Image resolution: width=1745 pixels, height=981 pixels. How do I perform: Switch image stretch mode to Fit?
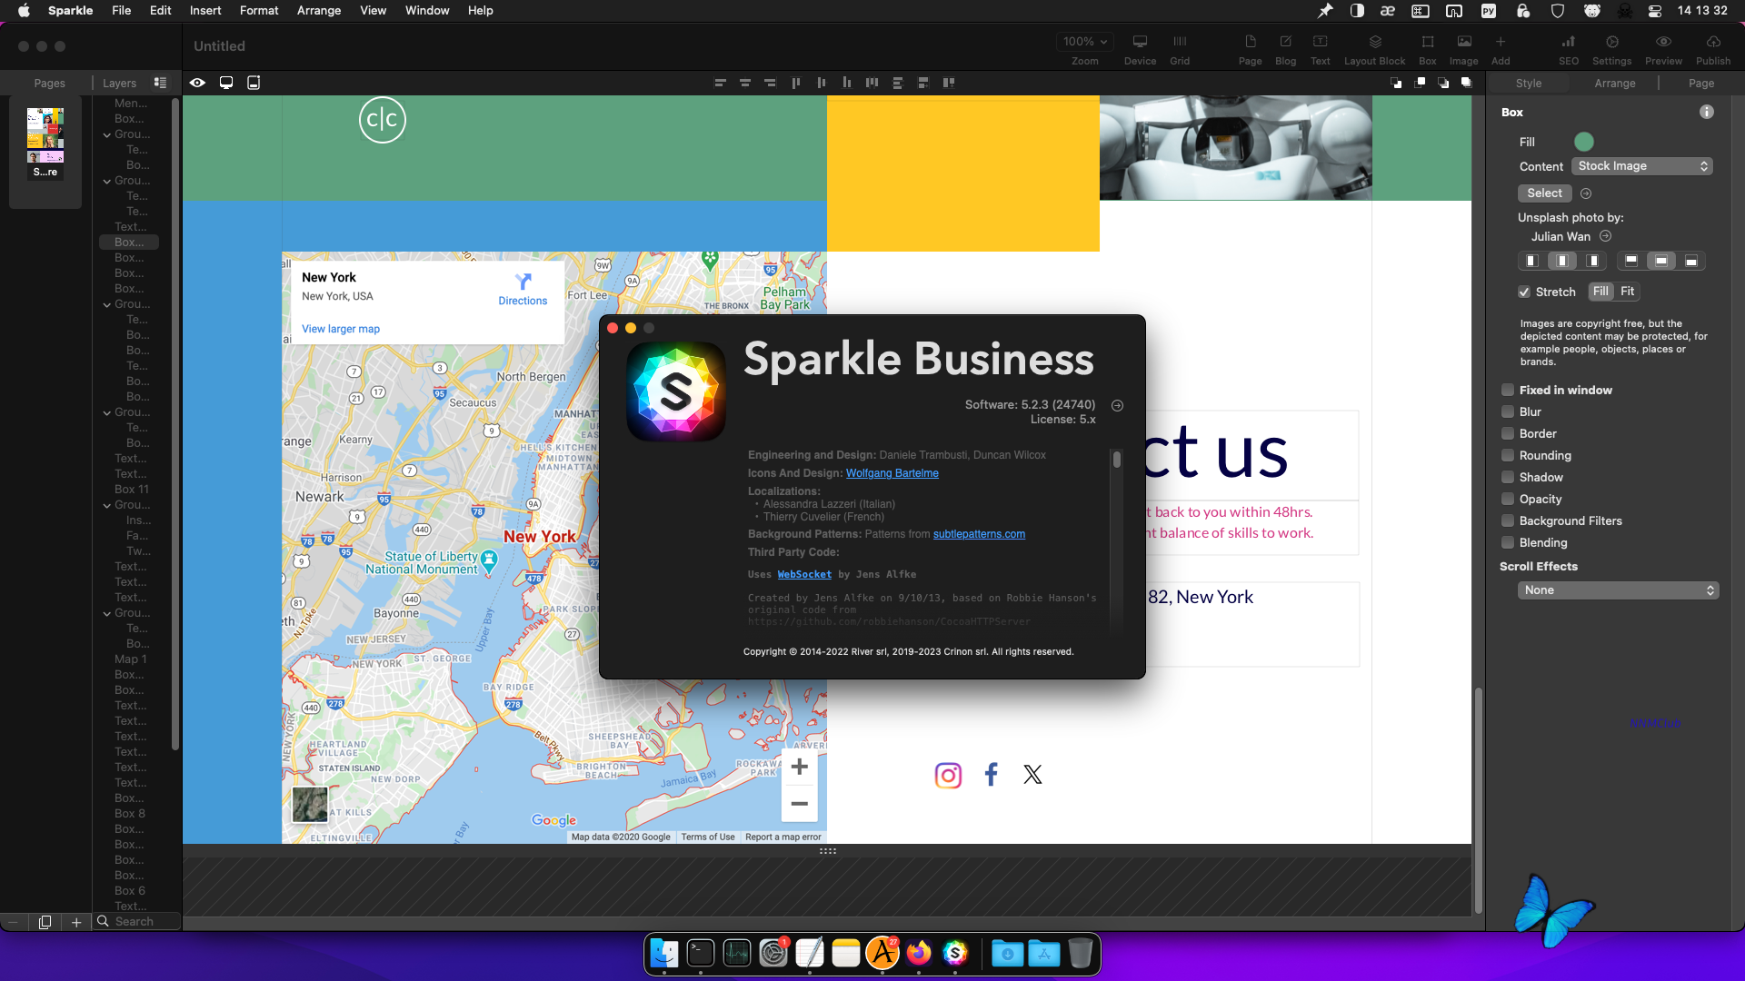(x=1627, y=292)
